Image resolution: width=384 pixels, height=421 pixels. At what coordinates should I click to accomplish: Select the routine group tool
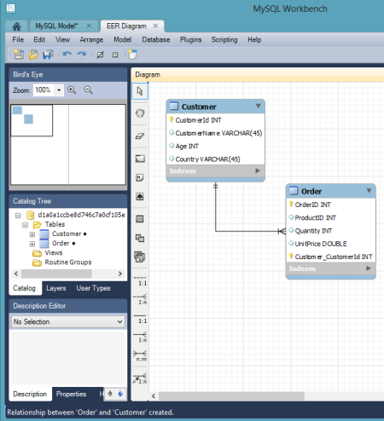[140, 257]
